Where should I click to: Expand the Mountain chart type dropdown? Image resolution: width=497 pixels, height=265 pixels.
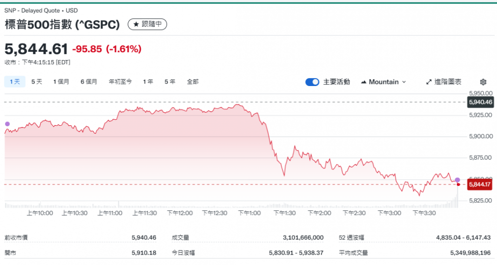404,82
